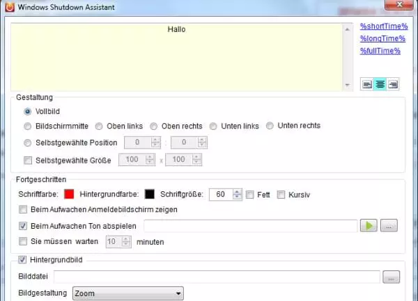
Task: Click the Bilddatei path input field
Action: [x=217, y=277]
